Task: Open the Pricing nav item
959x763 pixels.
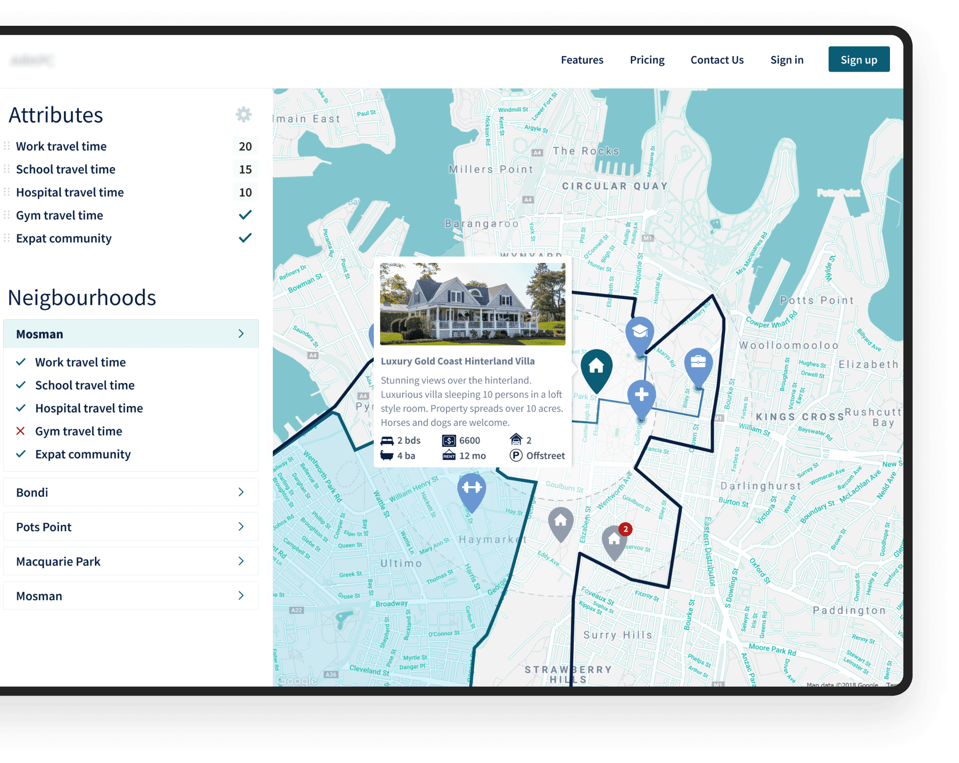Action: coord(647,60)
